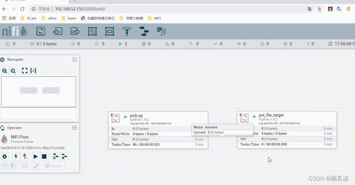Viewport: 355px width, 185px height.
Task: Click the Change Color brush icon
Action: tap(36, 166)
